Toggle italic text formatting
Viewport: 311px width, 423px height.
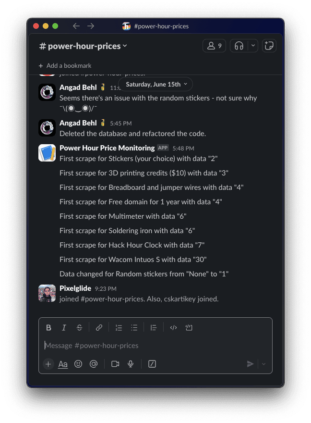point(64,328)
